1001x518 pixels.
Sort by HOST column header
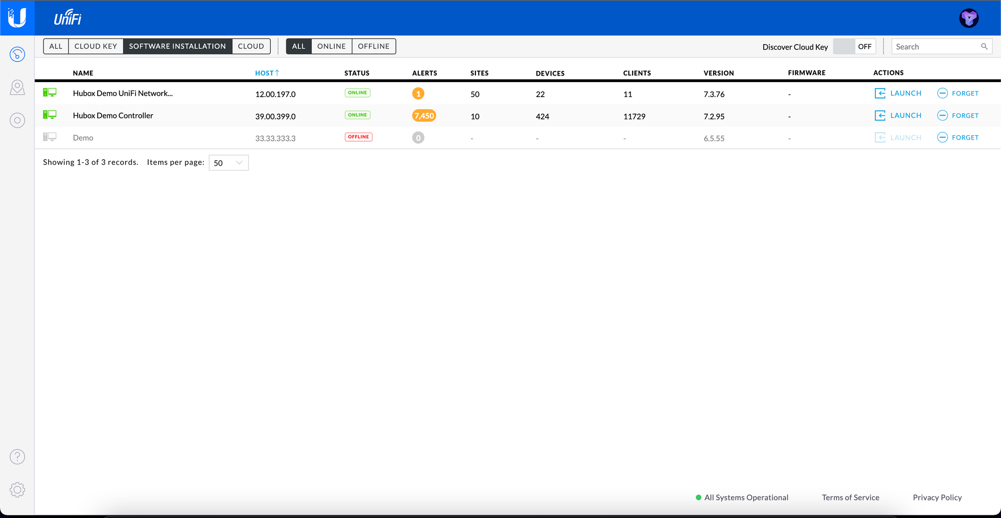pyautogui.click(x=264, y=73)
